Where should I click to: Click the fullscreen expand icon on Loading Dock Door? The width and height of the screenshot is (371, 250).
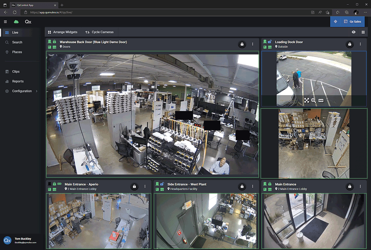point(307,100)
